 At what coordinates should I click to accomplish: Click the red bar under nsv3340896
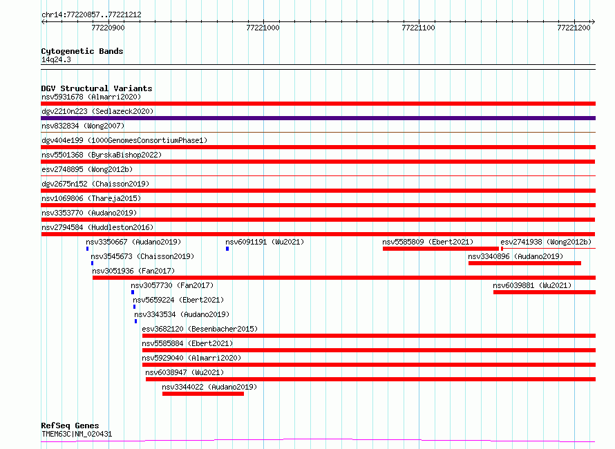click(524, 263)
